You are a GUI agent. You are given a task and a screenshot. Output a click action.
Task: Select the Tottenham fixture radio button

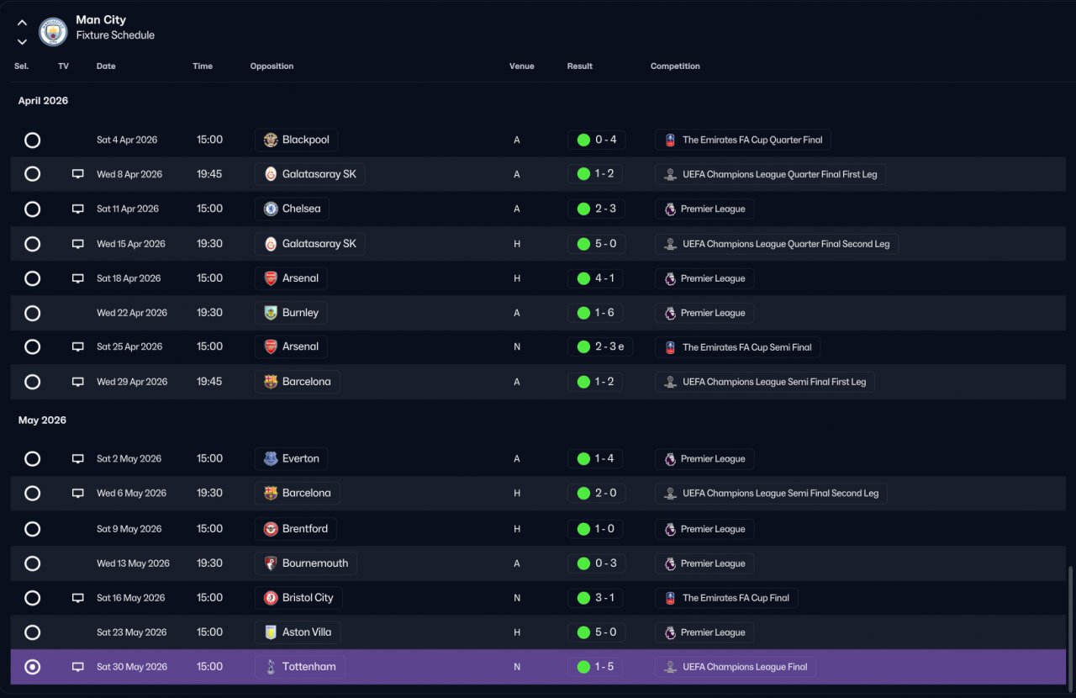point(32,667)
